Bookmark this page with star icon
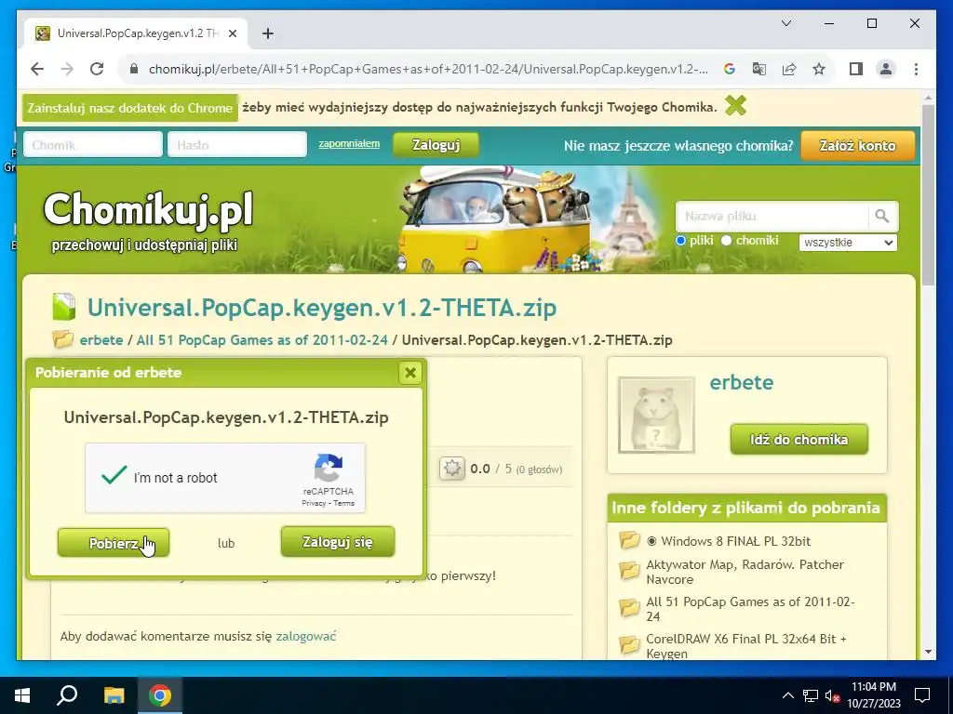953x714 pixels. coord(819,69)
